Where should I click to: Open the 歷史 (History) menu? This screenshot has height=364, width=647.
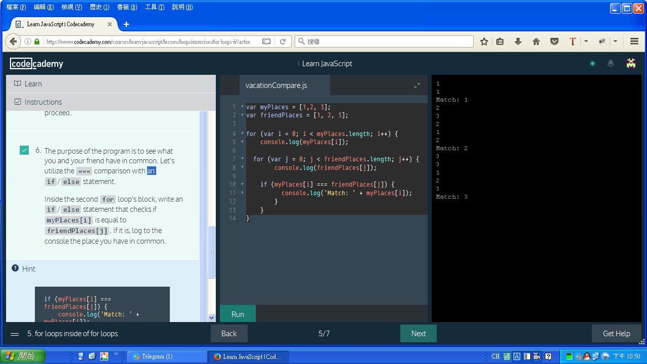point(99,7)
